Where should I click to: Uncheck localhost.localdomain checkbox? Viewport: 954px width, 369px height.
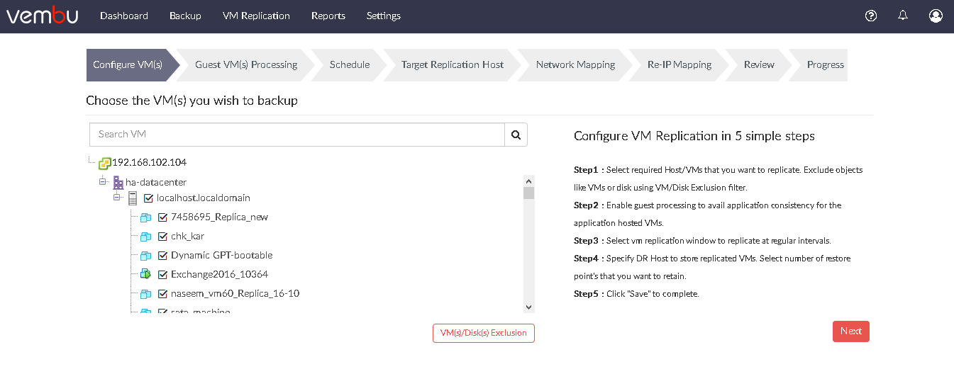[148, 198]
